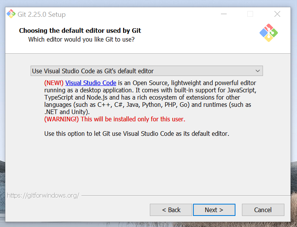Screen dimensions: 297x227
Task: Open the Visual Studio Code hyperlink
Action: click(91, 83)
